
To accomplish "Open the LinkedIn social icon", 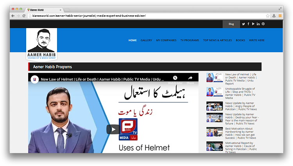I will pos(258,24).
